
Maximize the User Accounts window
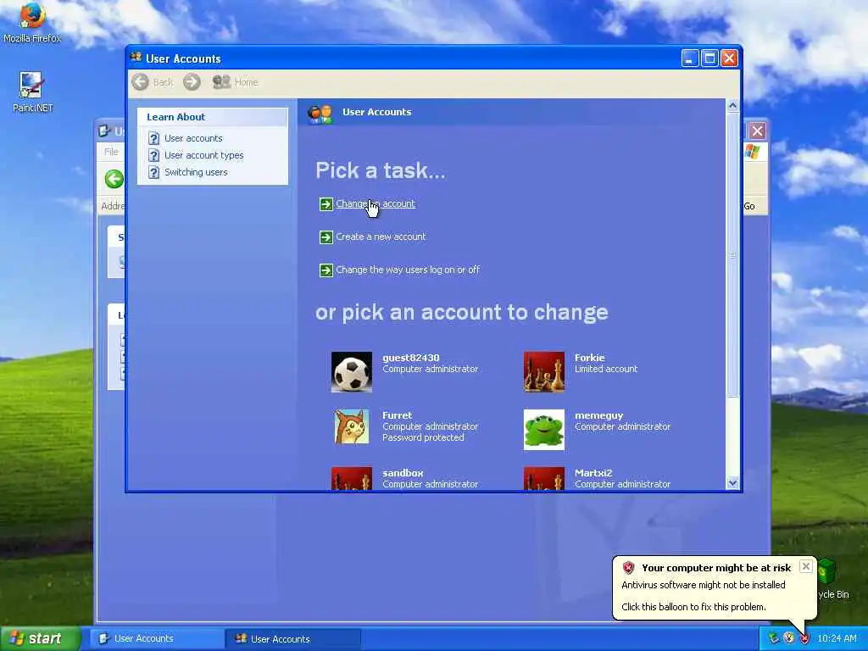click(709, 58)
